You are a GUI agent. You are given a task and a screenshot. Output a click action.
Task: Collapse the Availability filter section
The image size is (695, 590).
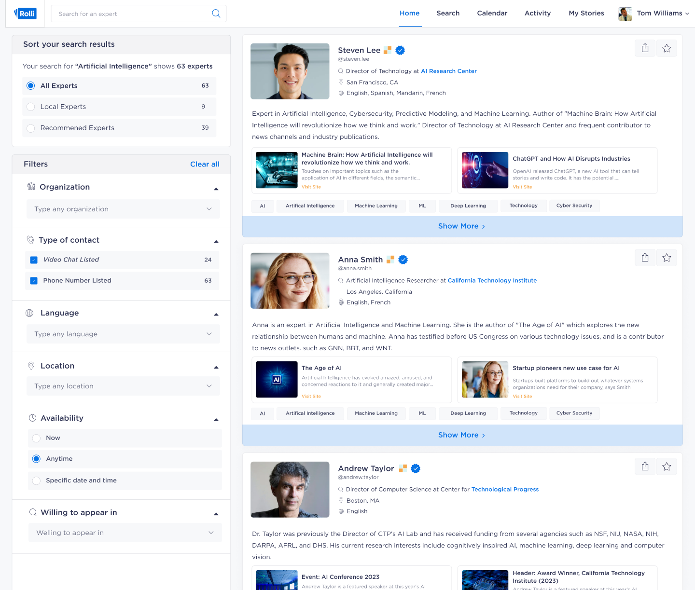tap(216, 419)
